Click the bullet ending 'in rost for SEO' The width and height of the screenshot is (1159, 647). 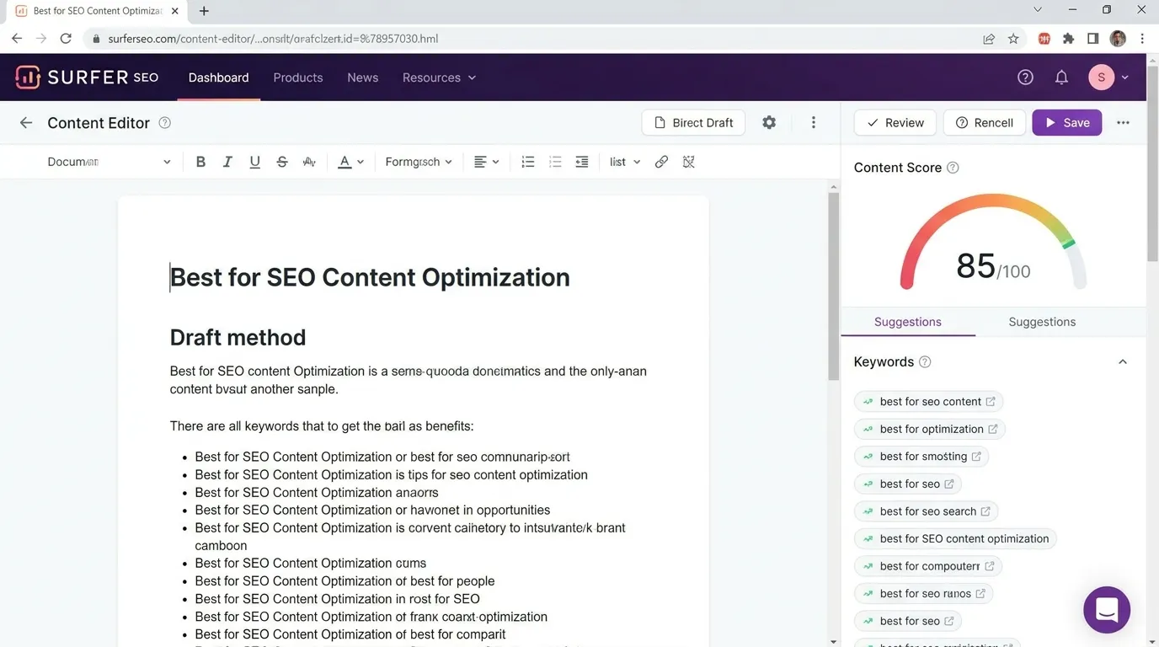click(x=337, y=599)
